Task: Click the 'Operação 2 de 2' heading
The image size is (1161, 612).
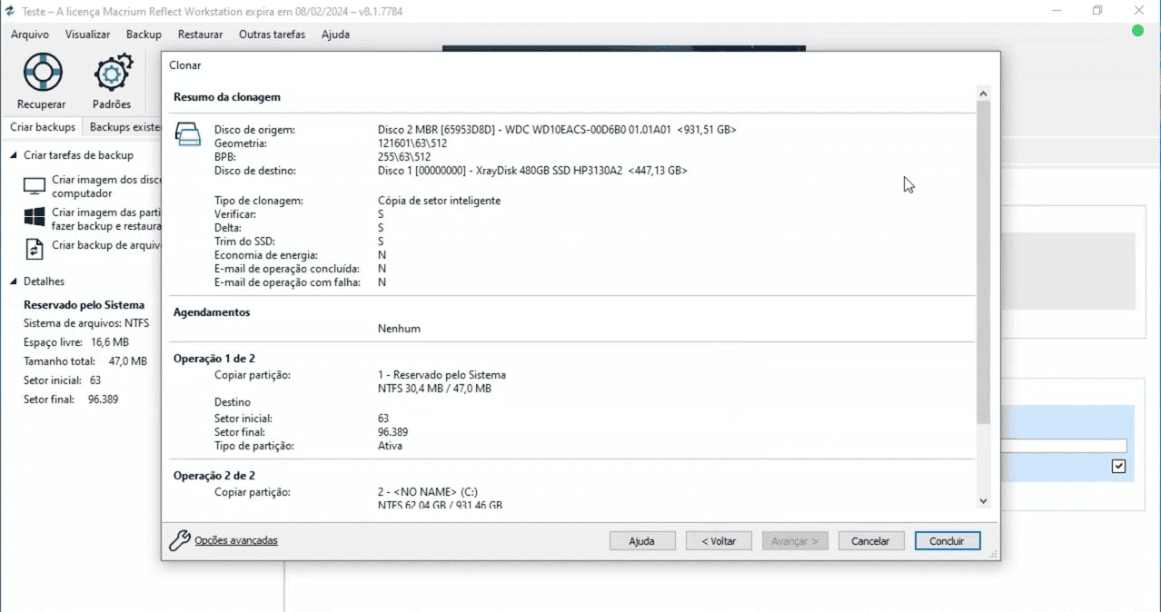Action: [214, 476]
